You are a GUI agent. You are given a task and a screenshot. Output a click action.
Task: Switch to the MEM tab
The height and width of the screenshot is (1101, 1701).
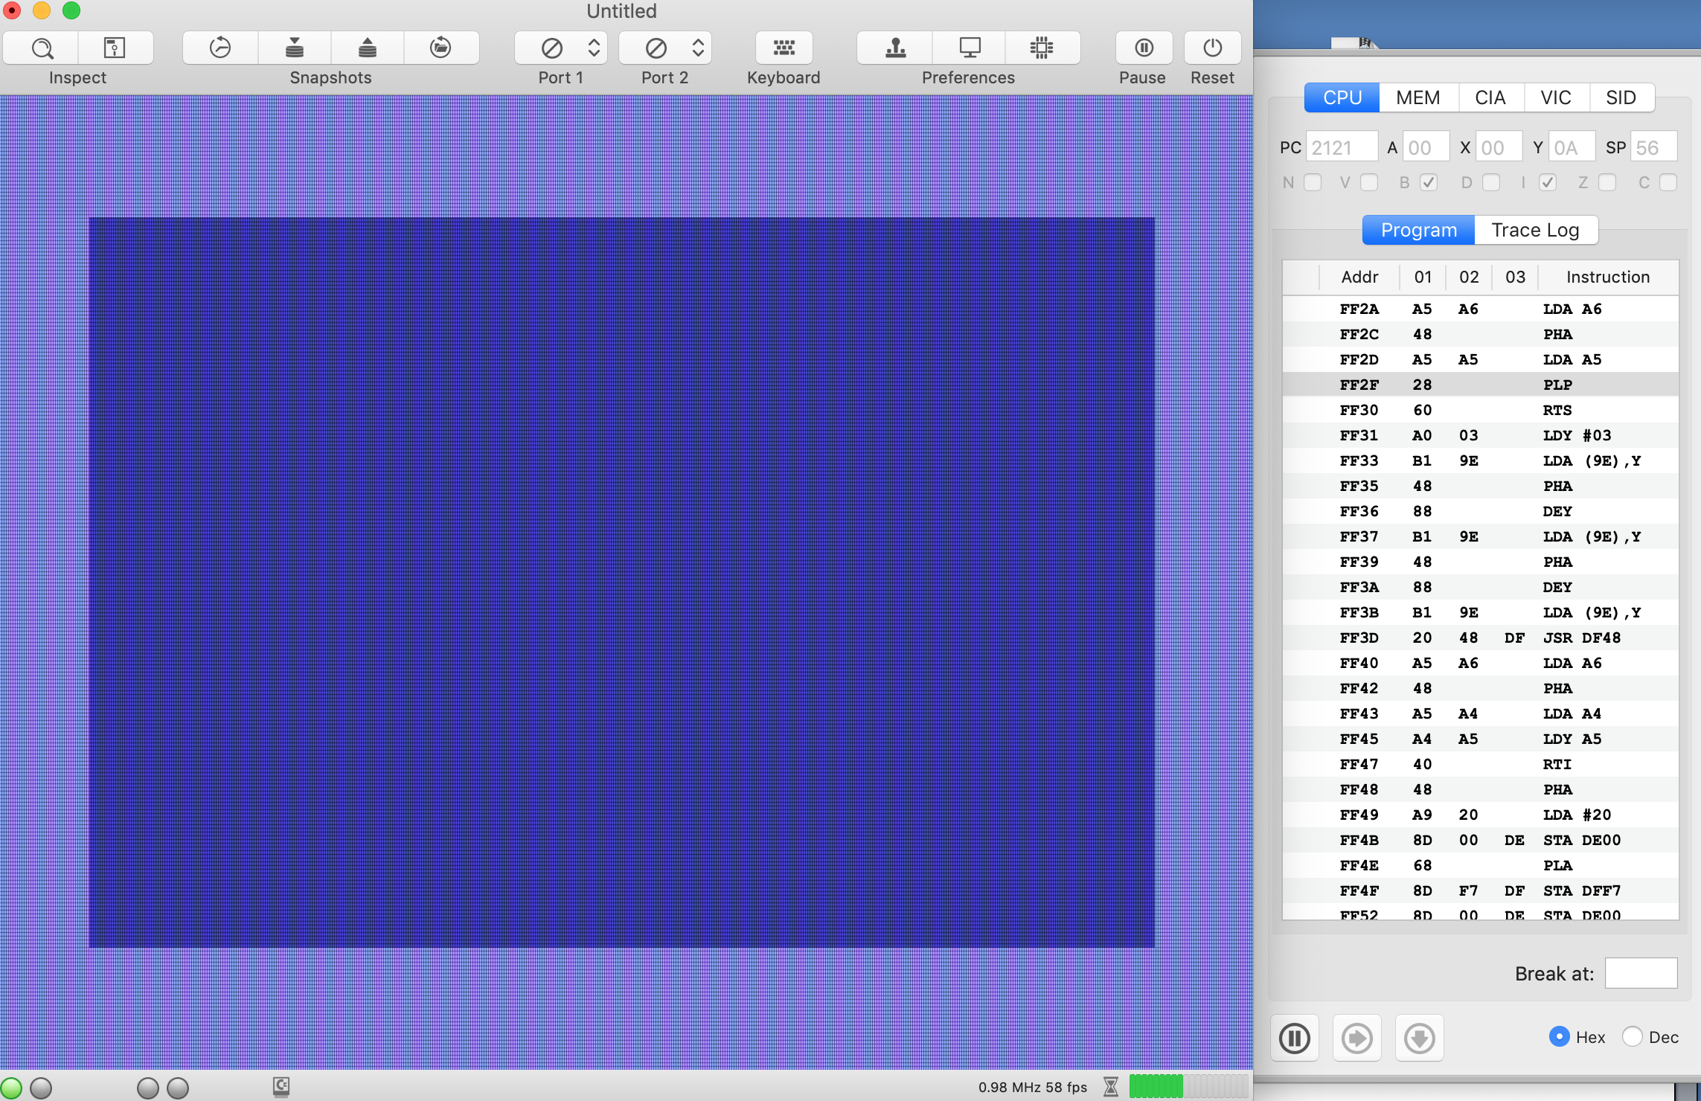click(1418, 97)
